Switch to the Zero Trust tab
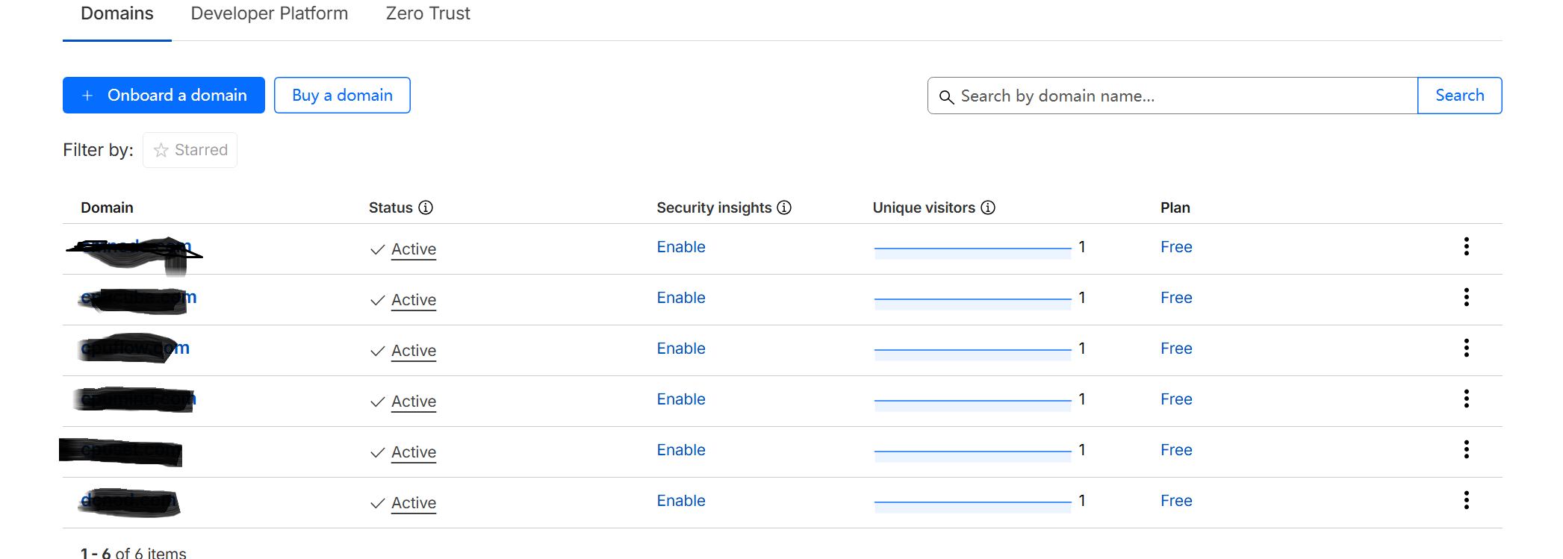 428,13
